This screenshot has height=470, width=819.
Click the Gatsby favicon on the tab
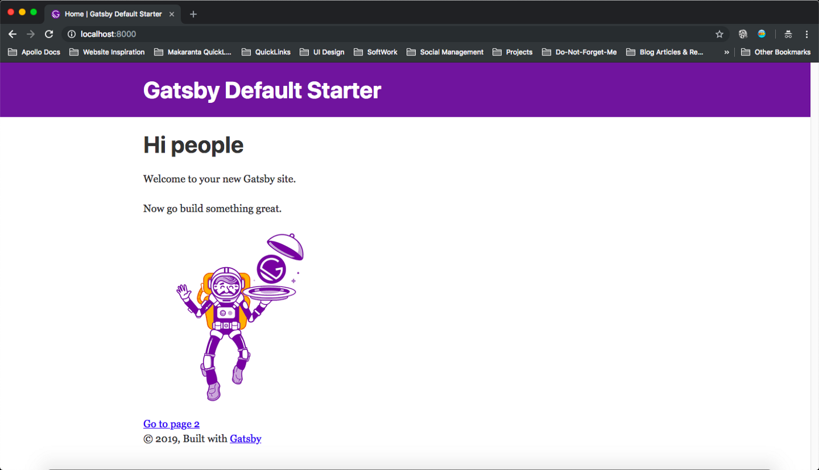tap(56, 14)
